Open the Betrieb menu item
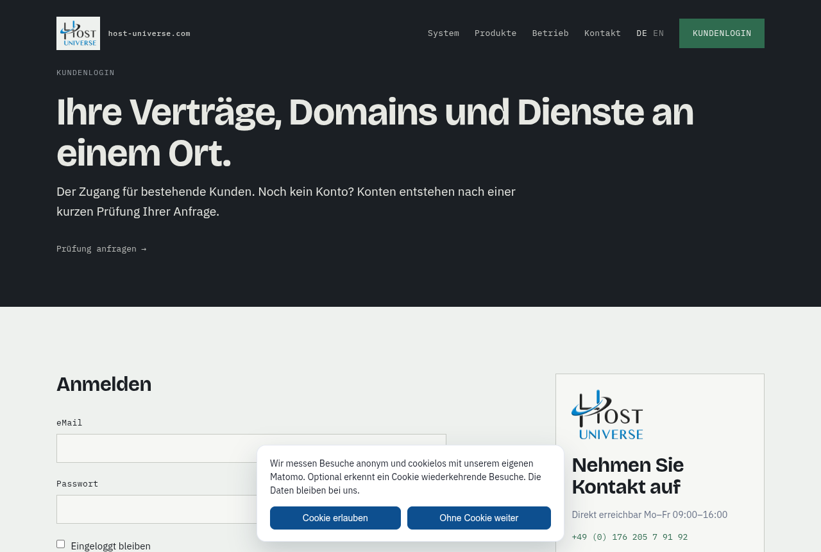The width and height of the screenshot is (821, 552). click(550, 33)
